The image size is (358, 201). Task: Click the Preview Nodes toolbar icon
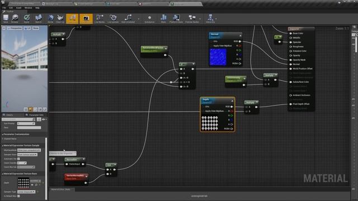(x=192, y=18)
